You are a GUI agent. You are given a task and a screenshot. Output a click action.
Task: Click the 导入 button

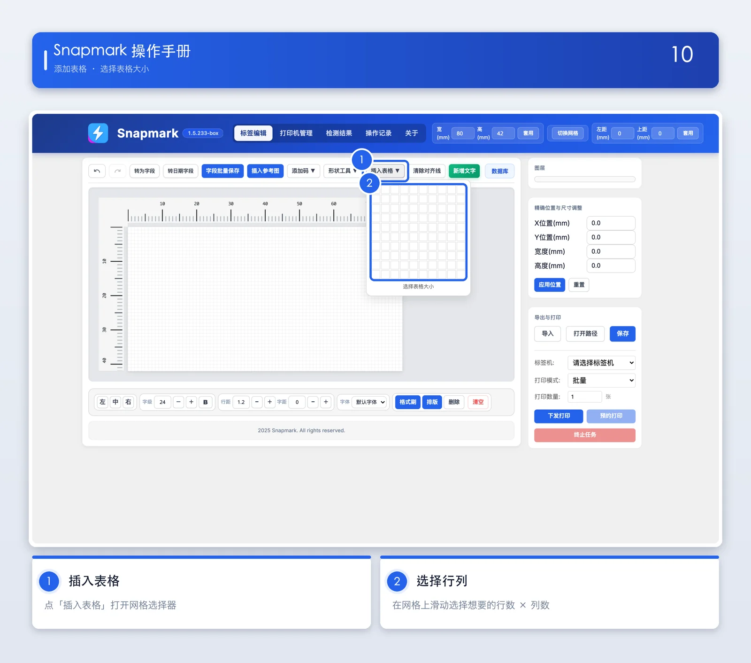547,334
